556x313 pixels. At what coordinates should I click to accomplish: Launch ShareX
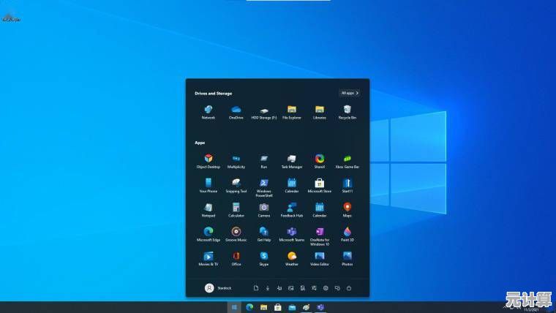point(320,162)
